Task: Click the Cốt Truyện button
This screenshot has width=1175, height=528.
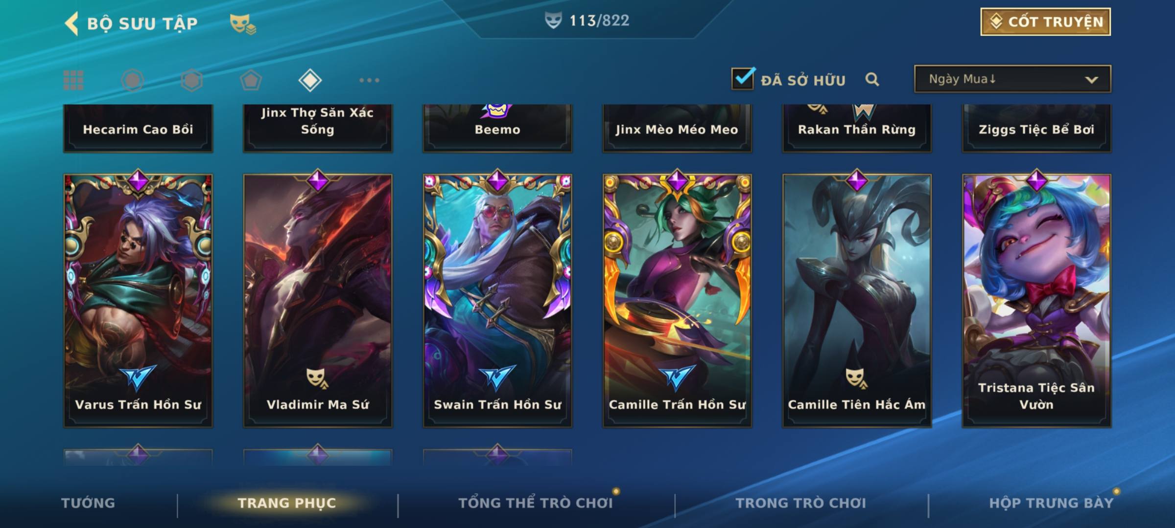Action: tap(1046, 22)
